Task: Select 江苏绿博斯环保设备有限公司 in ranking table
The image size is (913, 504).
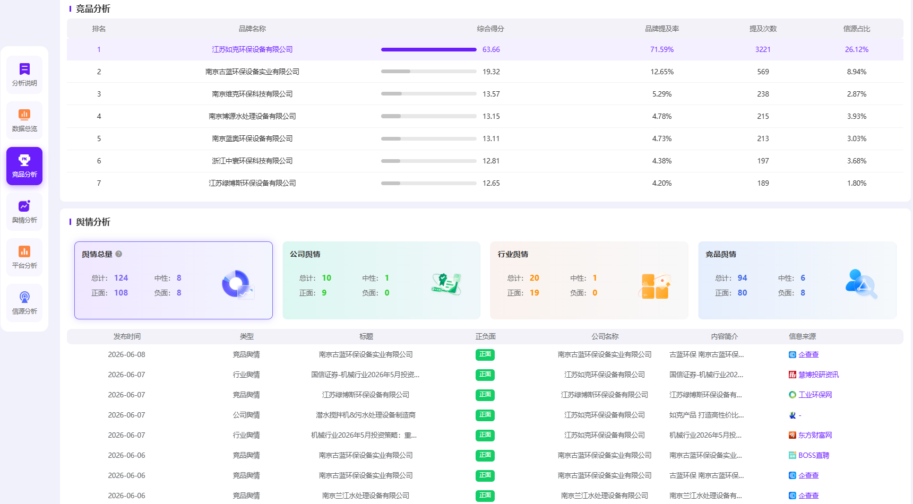Action: pyautogui.click(x=252, y=183)
